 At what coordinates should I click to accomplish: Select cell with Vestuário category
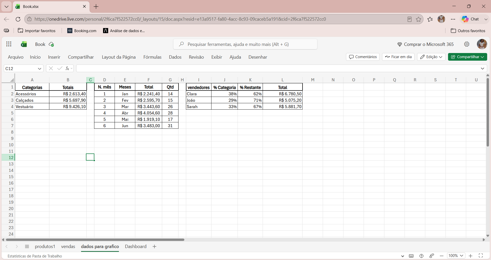32,107
